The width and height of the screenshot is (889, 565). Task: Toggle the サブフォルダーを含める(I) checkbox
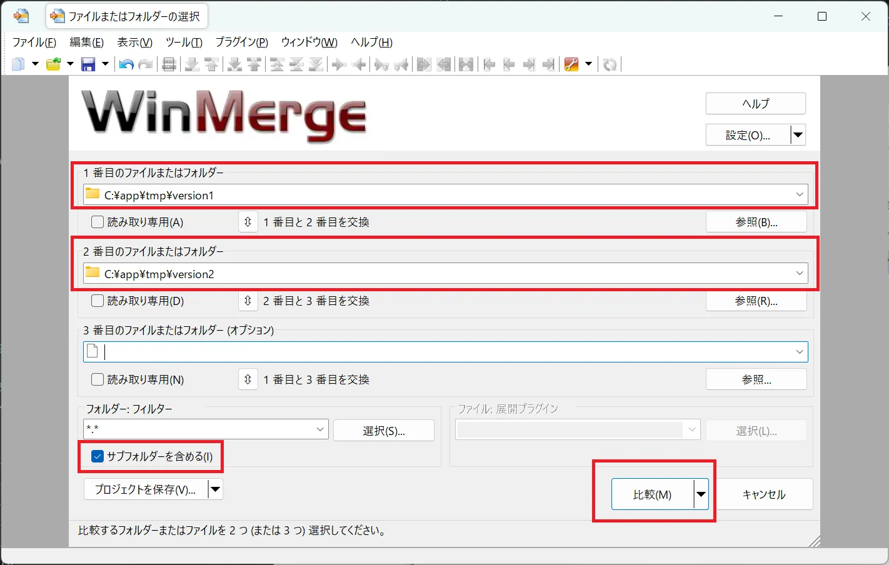tap(98, 456)
